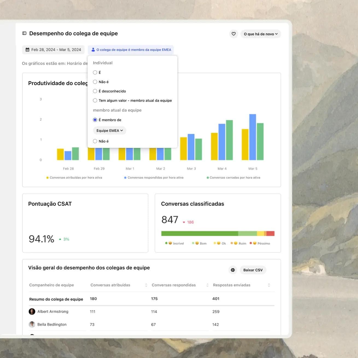Expand 'O que há de novo' menu

click(x=261, y=34)
